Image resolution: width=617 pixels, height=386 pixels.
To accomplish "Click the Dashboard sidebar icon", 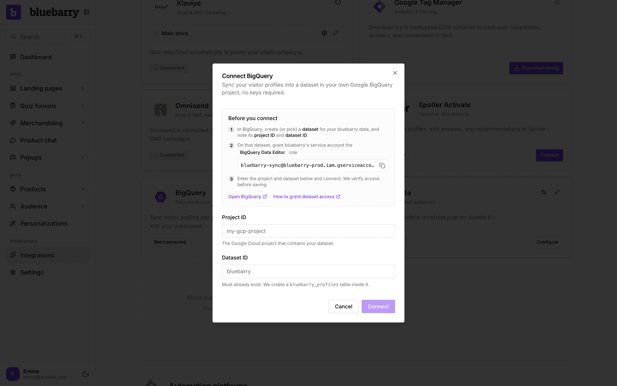I will pyautogui.click(x=13, y=57).
